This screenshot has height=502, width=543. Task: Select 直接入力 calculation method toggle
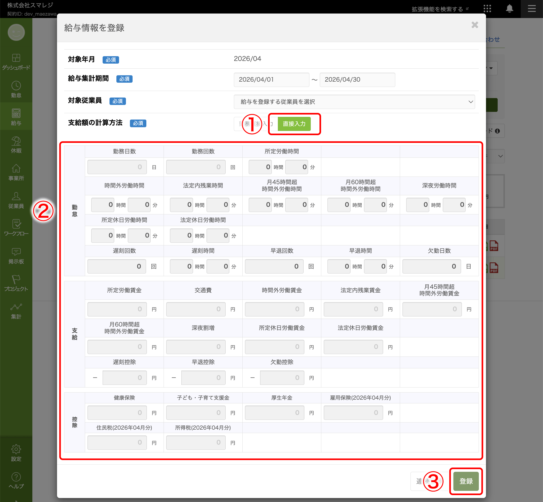click(294, 124)
